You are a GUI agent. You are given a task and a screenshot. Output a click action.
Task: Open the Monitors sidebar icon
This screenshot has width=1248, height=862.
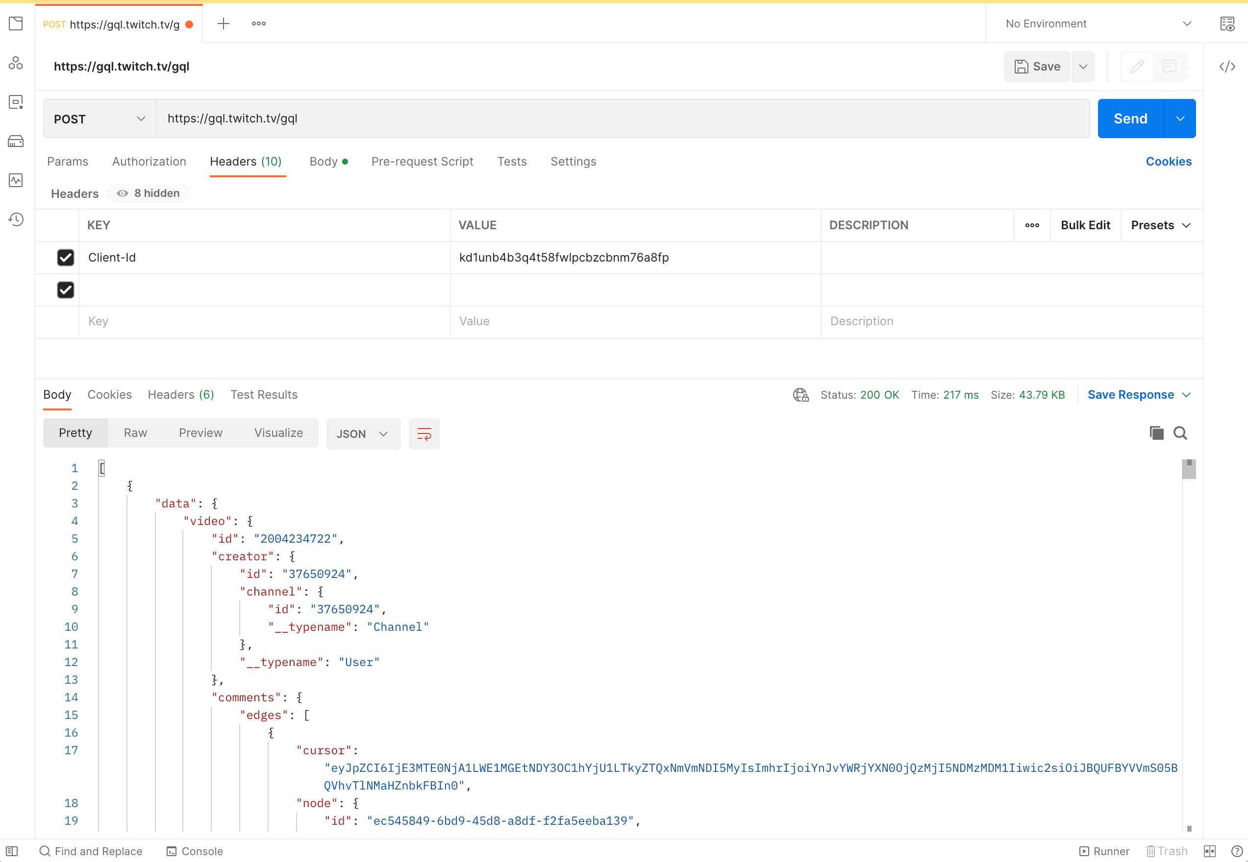click(16, 180)
